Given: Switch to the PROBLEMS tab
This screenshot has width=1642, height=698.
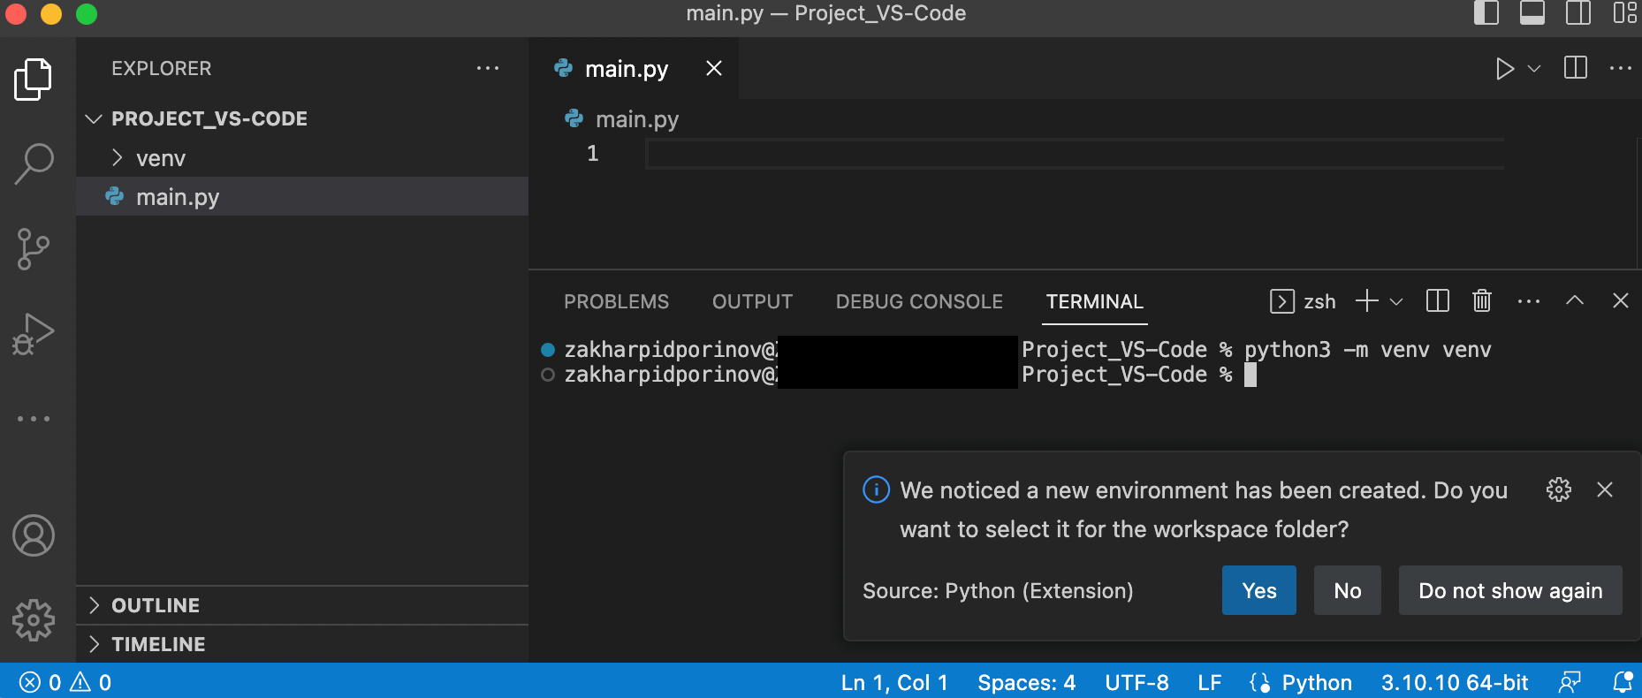Looking at the screenshot, I should [616, 301].
